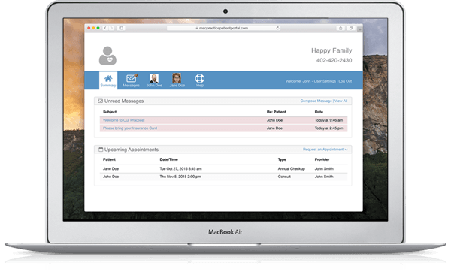
Task: Click 'Tue Oct 27, 2015 8:45 am' appointment time
Action: (x=180, y=169)
